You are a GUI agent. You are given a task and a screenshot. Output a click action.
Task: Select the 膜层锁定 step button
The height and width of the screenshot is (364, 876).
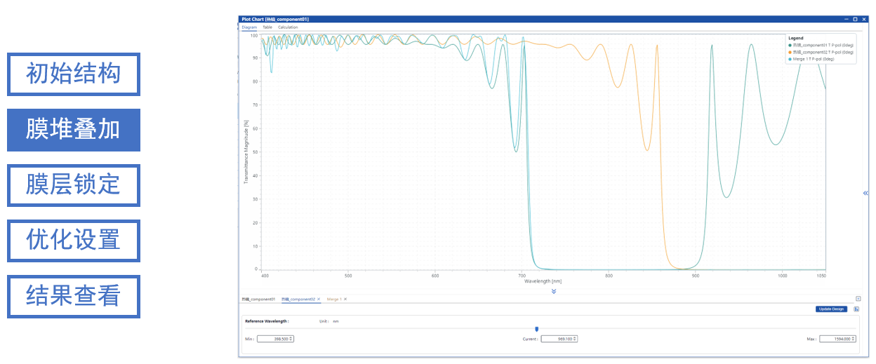(74, 185)
